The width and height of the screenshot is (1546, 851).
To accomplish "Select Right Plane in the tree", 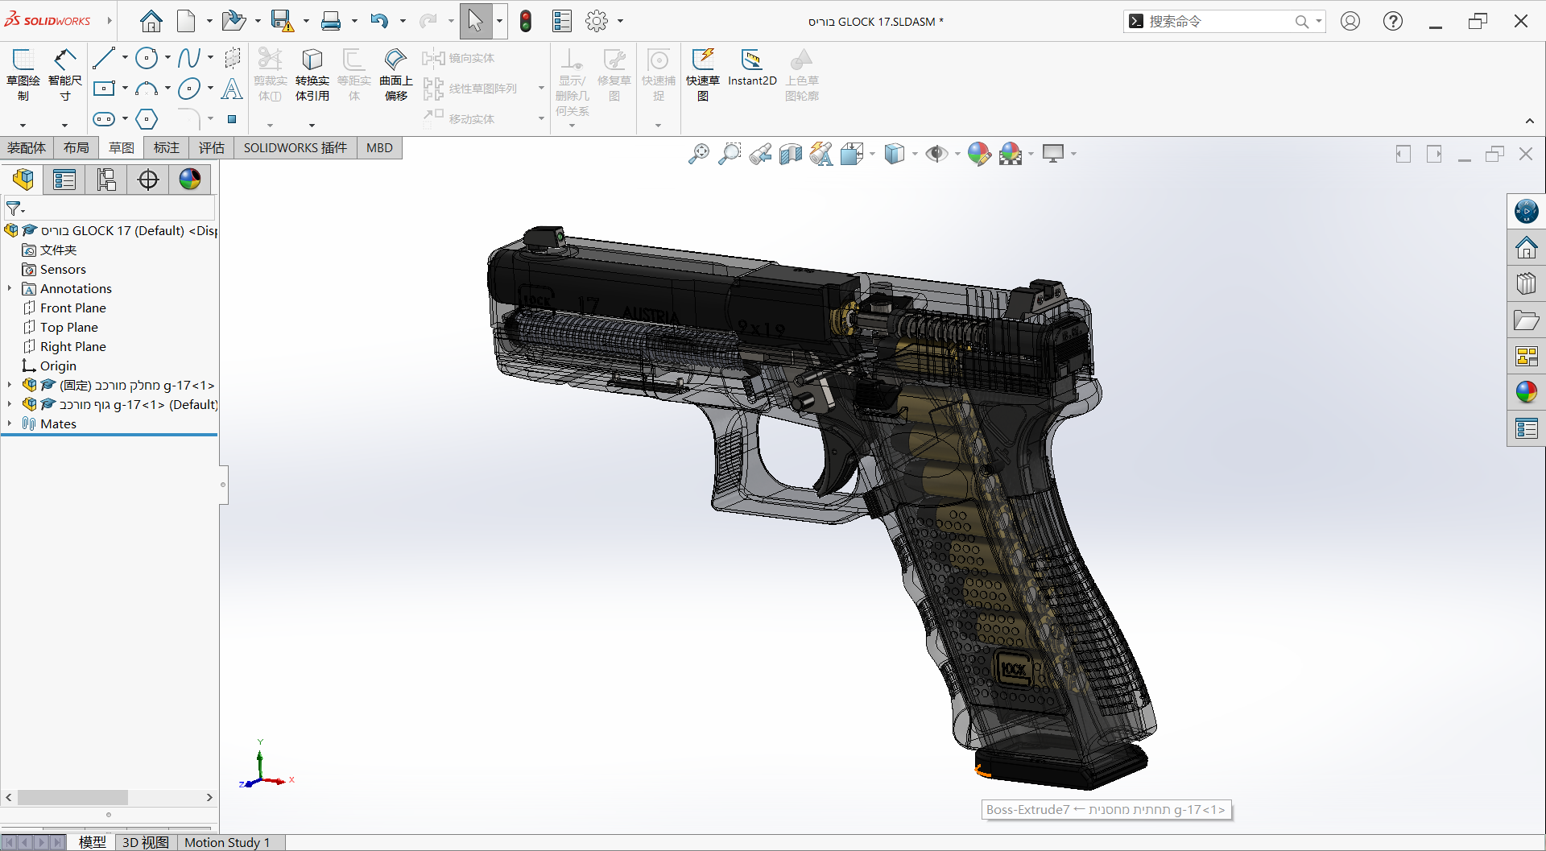I will pos(73,346).
